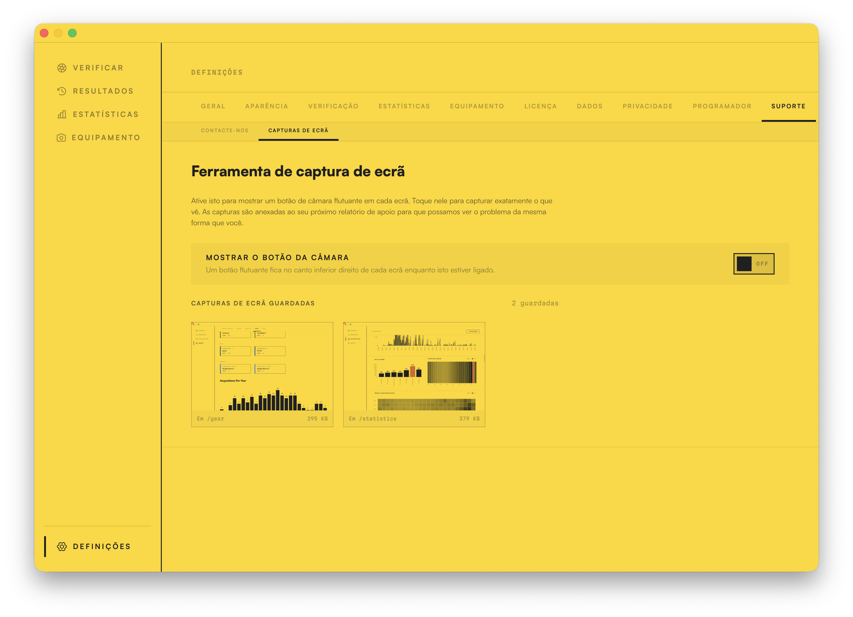853x617 pixels.
Task: Click the Definições gear icon
Action: coord(62,547)
